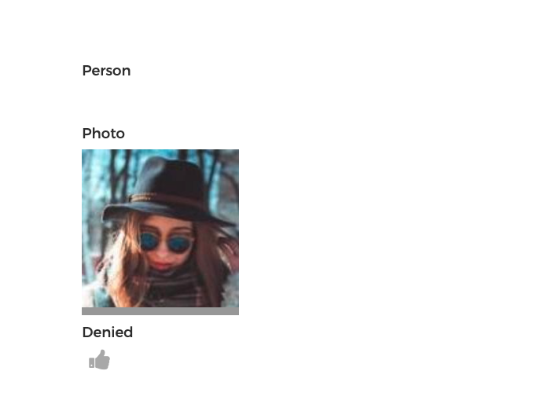Click the striped scarf in the photo
This screenshot has height=404, width=555.
(175, 288)
